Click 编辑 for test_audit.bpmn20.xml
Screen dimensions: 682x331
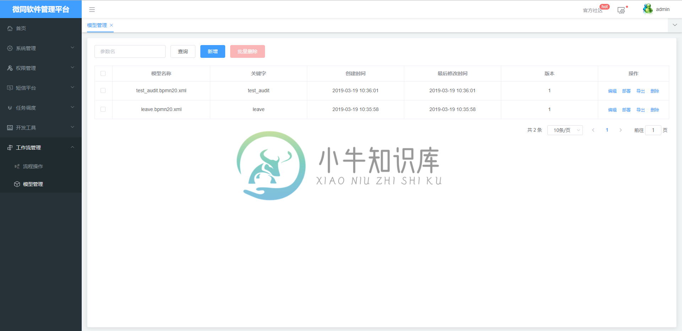612,91
